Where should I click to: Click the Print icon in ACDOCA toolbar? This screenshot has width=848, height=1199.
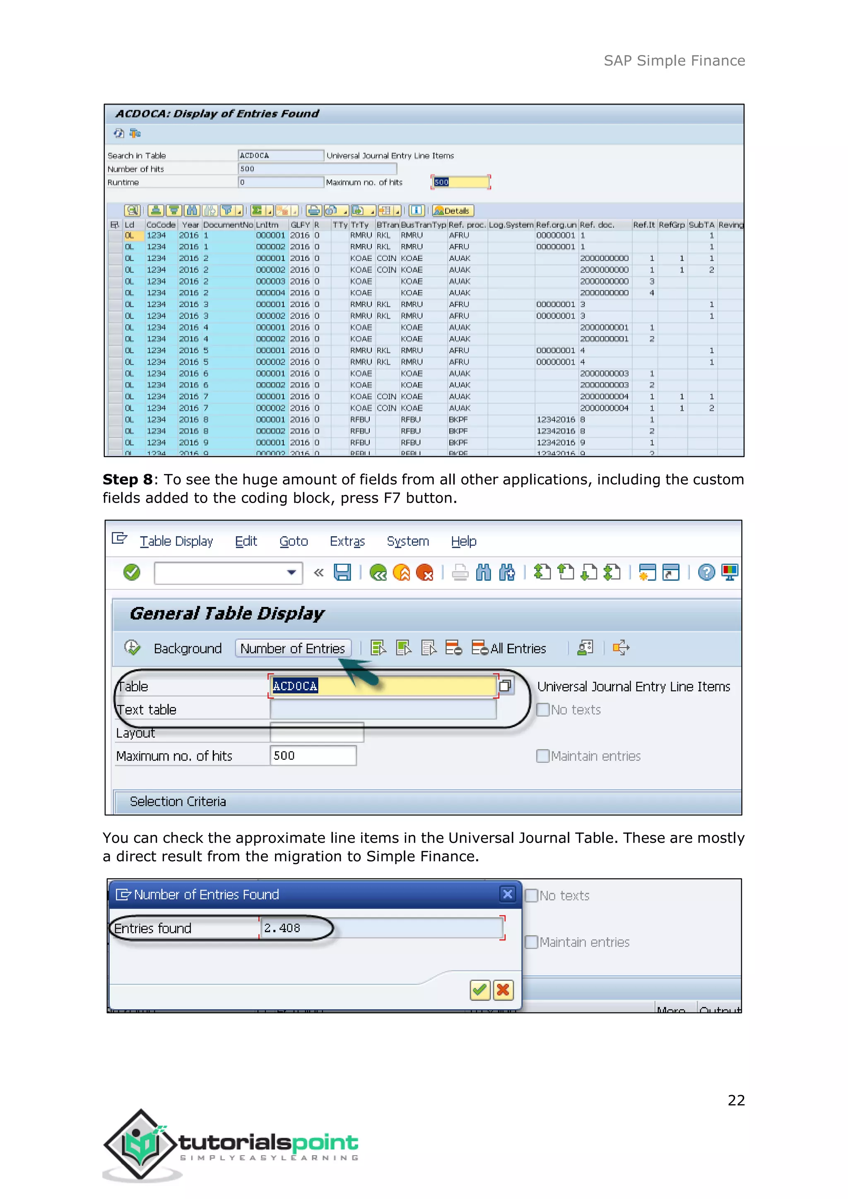point(314,210)
